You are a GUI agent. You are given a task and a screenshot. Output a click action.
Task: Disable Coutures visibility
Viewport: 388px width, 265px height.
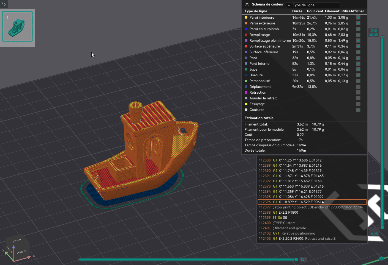pyautogui.click(x=358, y=110)
